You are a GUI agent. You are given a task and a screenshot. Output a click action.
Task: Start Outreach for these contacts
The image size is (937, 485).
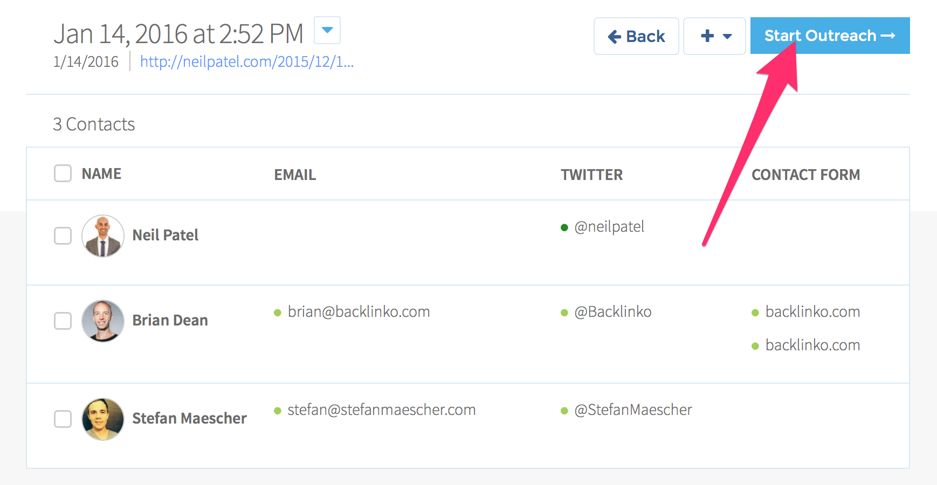click(830, 36)
